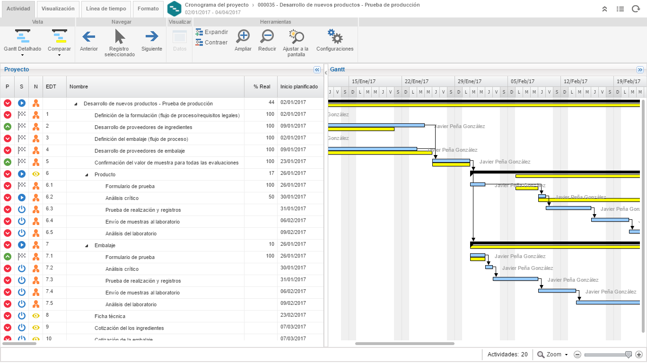The image size is (647, 363).
Task: Click the Comparar tool icon
Action: tap(59, 36)
